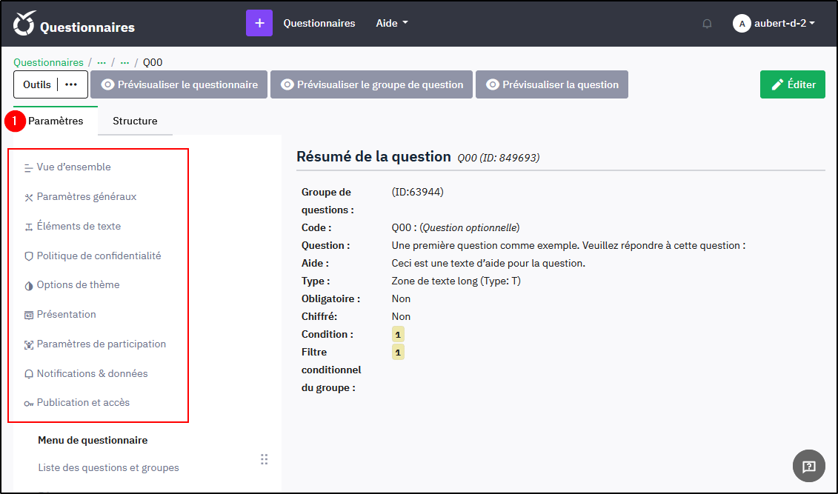Select Questionnaires in the top navigation bar
Viewport: 838px width, 494px height.
coord(319,23)
